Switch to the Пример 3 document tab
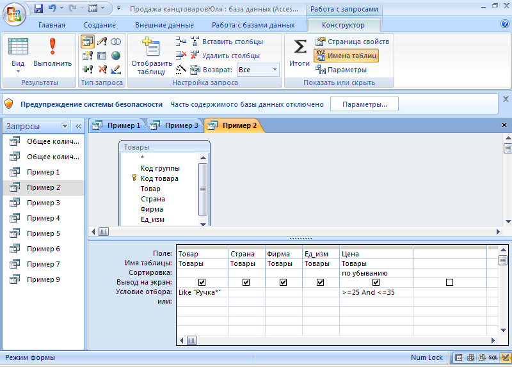This screenshot has width=512, height=367. [x=175, y=125]
